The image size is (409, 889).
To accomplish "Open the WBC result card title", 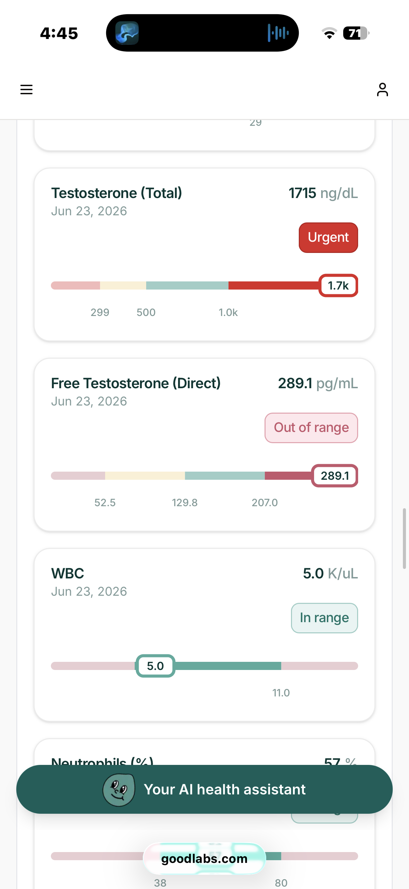I will 67,574.
